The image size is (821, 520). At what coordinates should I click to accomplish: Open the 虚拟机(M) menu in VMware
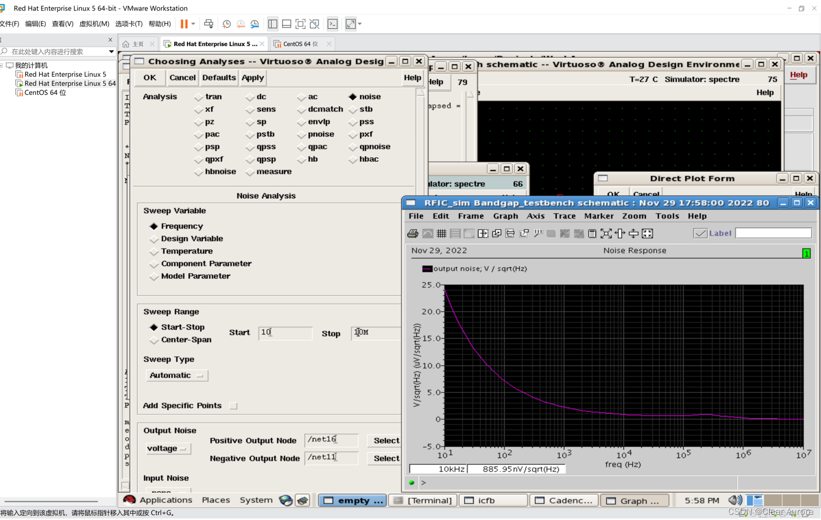point(94,24)
